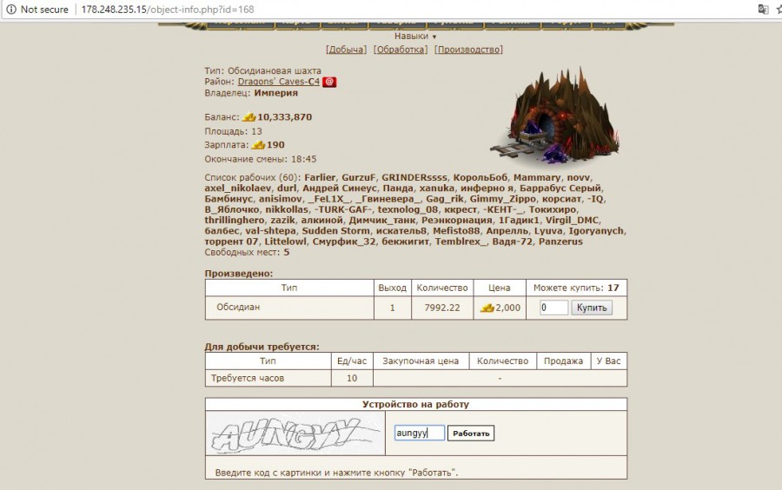The image size is (782, 490).
Task: Click the gold icon next to price 2,000
Action: 487,308
